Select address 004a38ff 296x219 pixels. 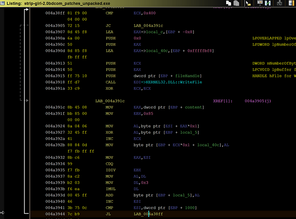(55, 13)
